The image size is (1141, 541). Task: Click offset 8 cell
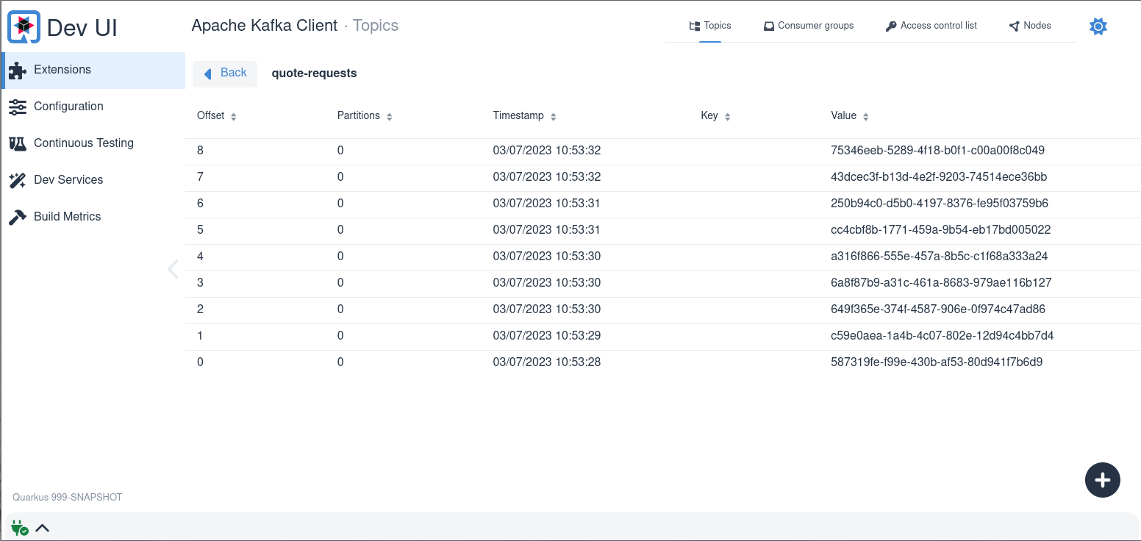(200, 151)
